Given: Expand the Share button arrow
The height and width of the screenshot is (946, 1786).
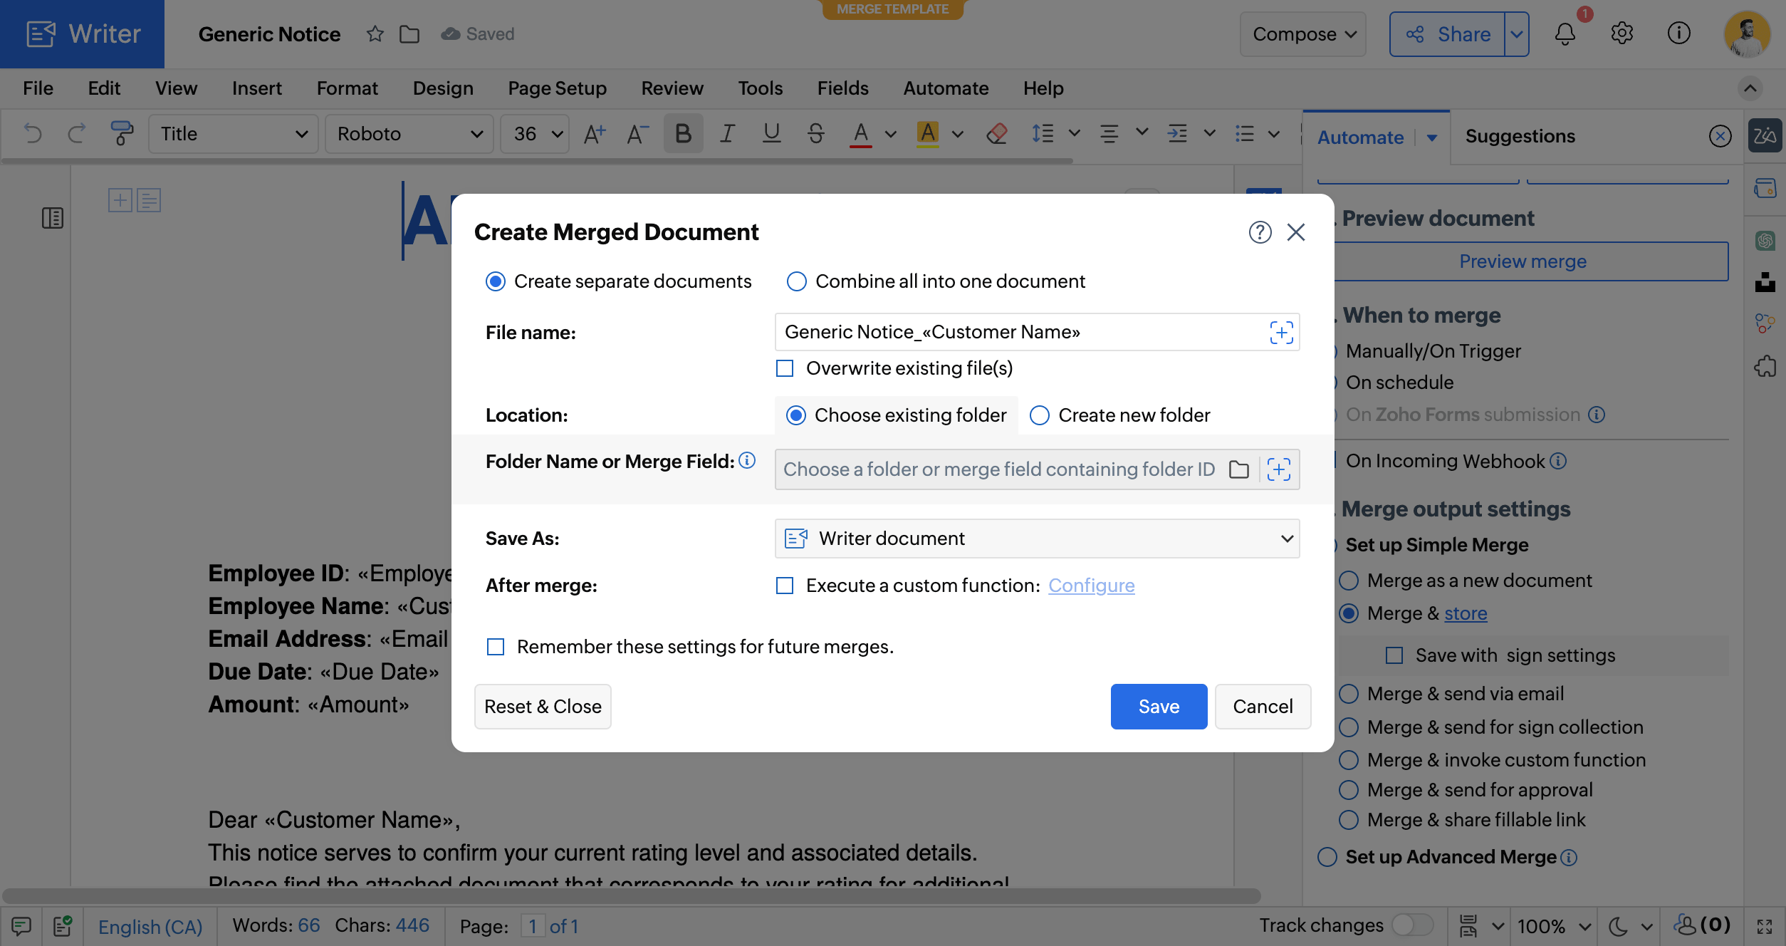Looking at the screenshot, I should 1517,34.
